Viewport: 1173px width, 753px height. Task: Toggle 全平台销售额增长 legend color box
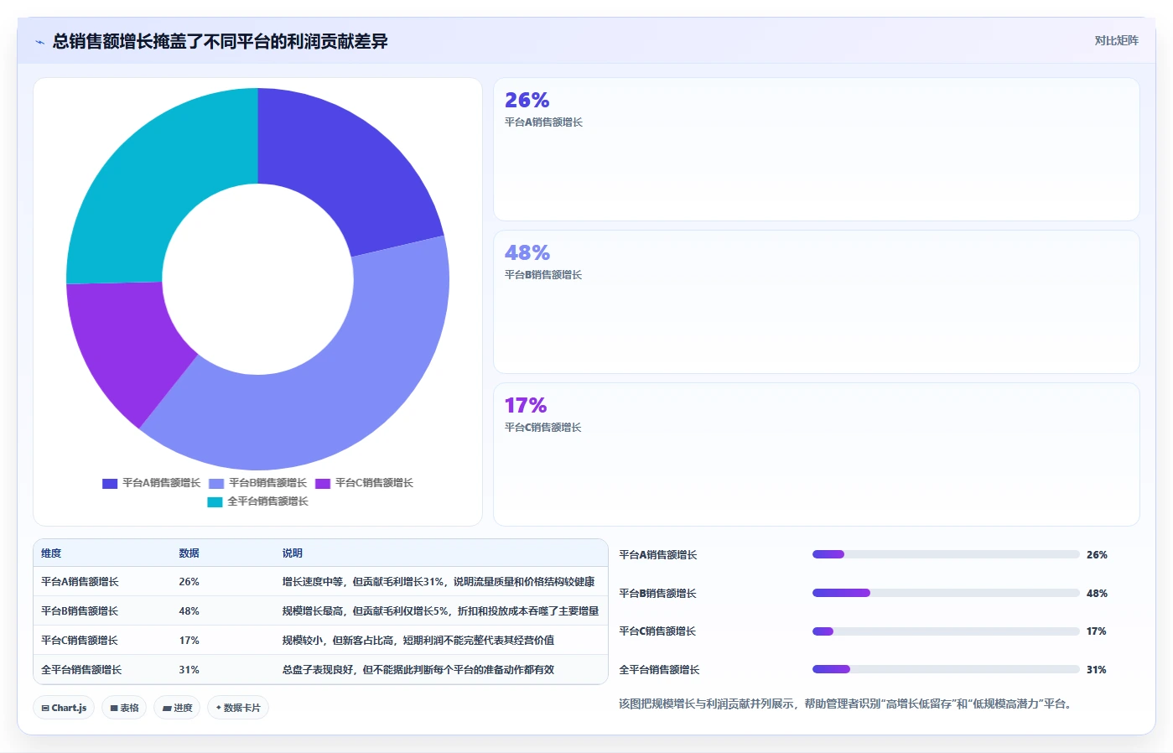(x=215, y=501)
